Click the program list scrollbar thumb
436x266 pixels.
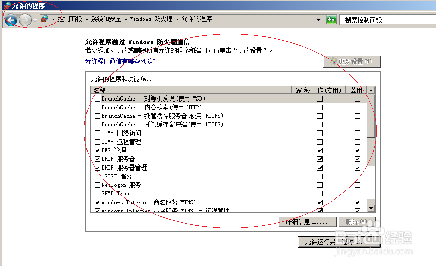coord(371,116)
